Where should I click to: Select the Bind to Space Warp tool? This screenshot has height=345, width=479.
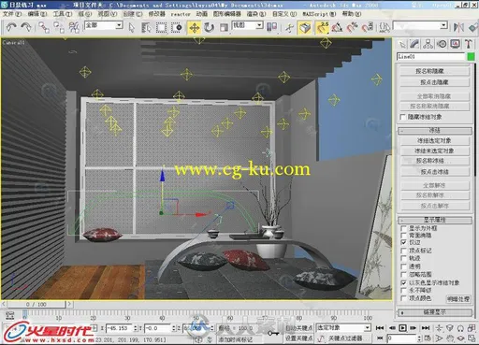click(x=74, y=27)
